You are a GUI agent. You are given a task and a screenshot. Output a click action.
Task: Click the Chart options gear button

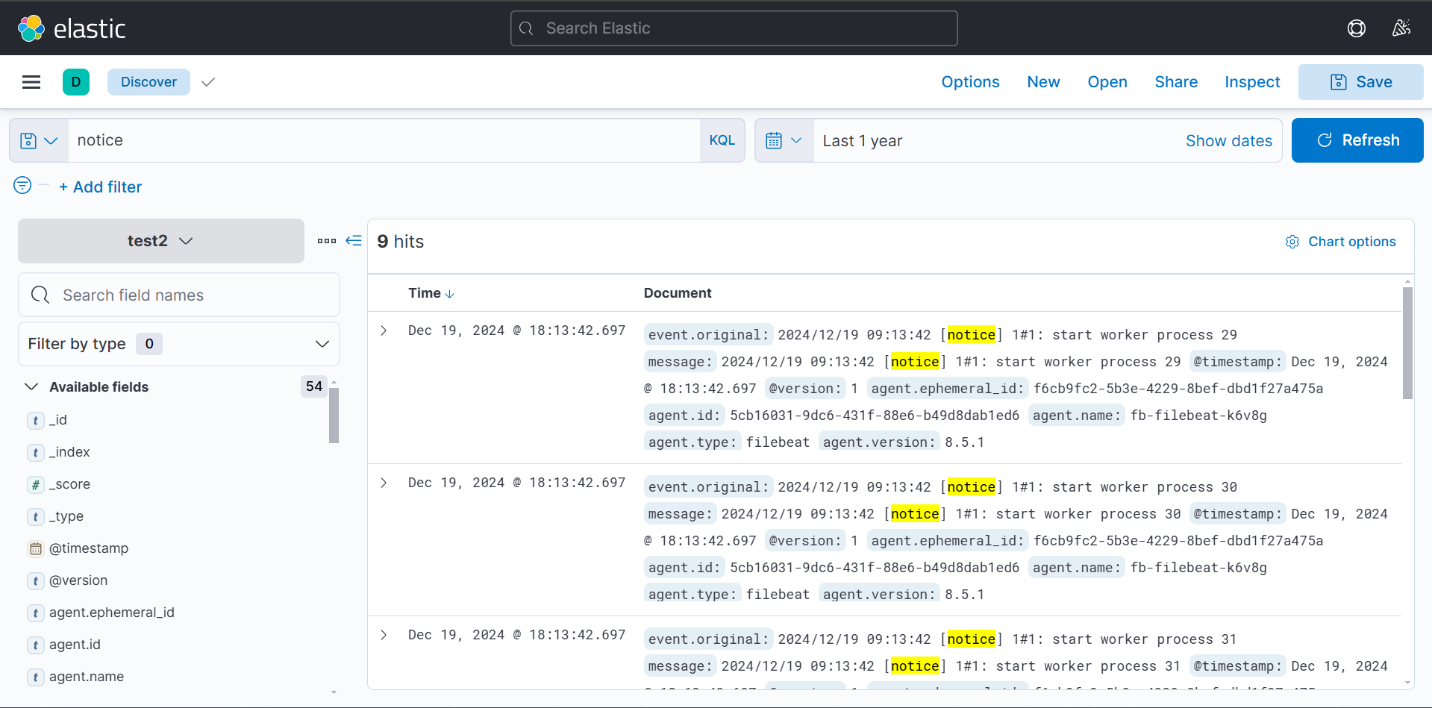[x=1340, y=242]
